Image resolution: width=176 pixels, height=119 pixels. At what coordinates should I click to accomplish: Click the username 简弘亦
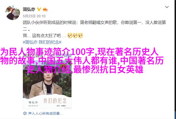[29, 9]
